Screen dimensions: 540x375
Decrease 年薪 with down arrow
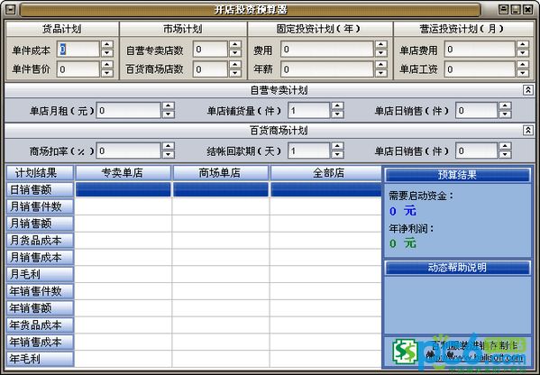tap(381, 73)
